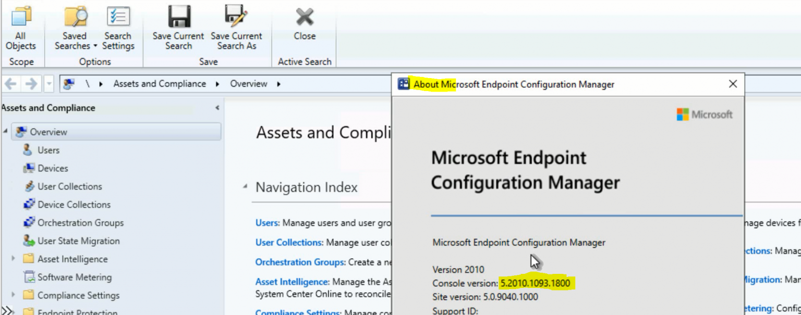
Task: Follow the Asset Intelligence link
Action: coord(293,282)
